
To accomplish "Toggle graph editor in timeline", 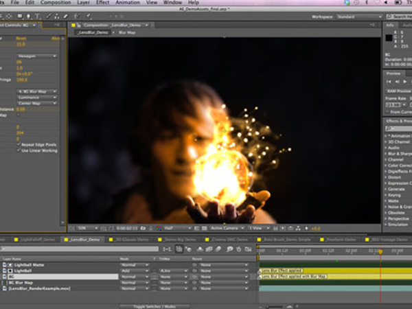I will point(248,249).
